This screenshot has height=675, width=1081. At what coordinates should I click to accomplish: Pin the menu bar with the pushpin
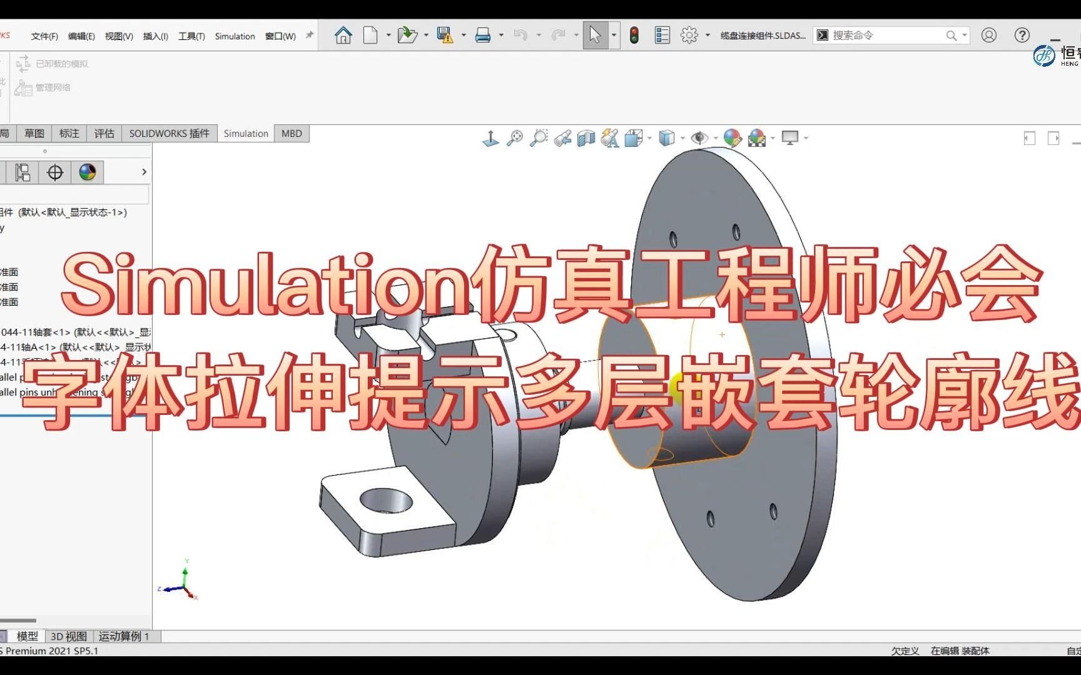(x=309, y=36)
